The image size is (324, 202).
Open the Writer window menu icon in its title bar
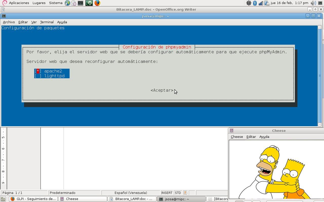click(x=3, y=9)
